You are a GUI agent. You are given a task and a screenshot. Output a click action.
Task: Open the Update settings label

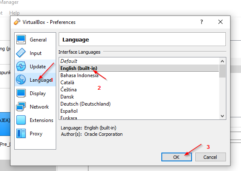pos(38,67)
